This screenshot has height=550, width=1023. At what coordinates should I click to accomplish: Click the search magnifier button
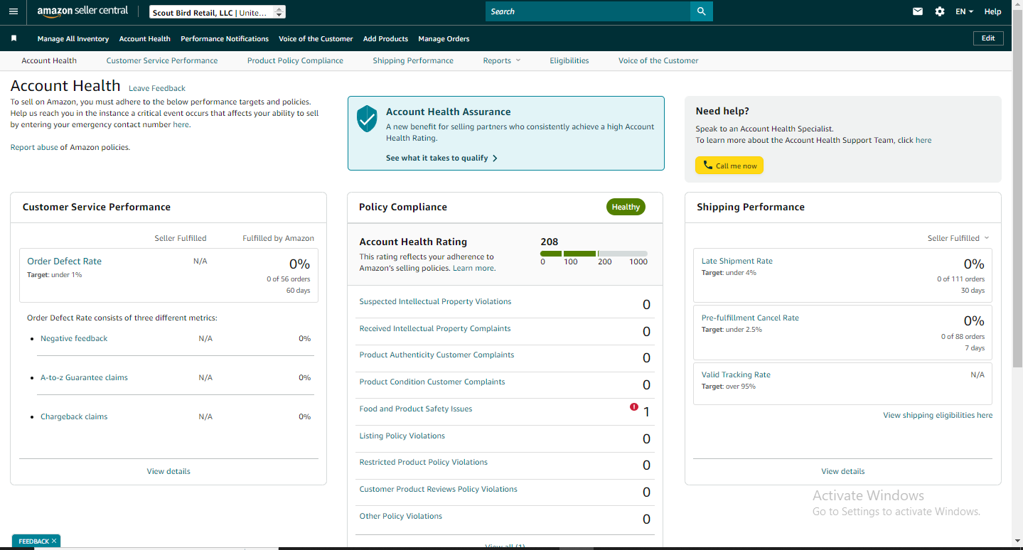(x=702, y=11)
